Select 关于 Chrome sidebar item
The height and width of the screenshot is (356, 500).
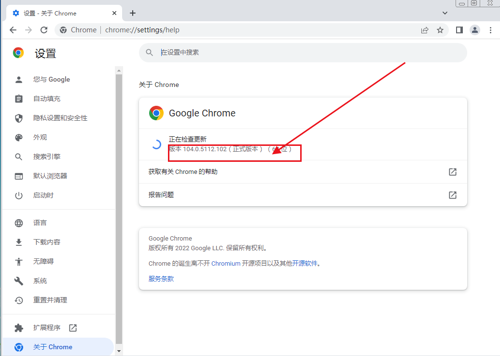pyautogui.click(x=59, y=347)
